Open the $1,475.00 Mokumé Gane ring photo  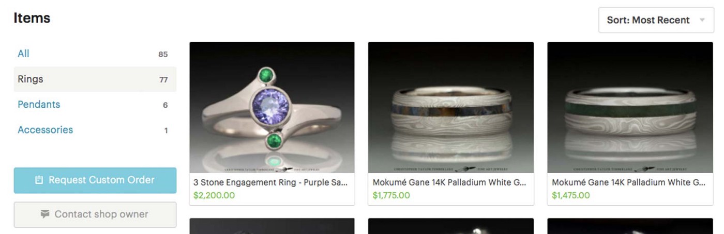630,107
